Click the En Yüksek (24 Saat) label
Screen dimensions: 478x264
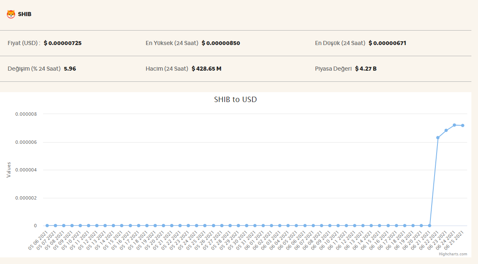pyautogui.click(x=172, y=43)
